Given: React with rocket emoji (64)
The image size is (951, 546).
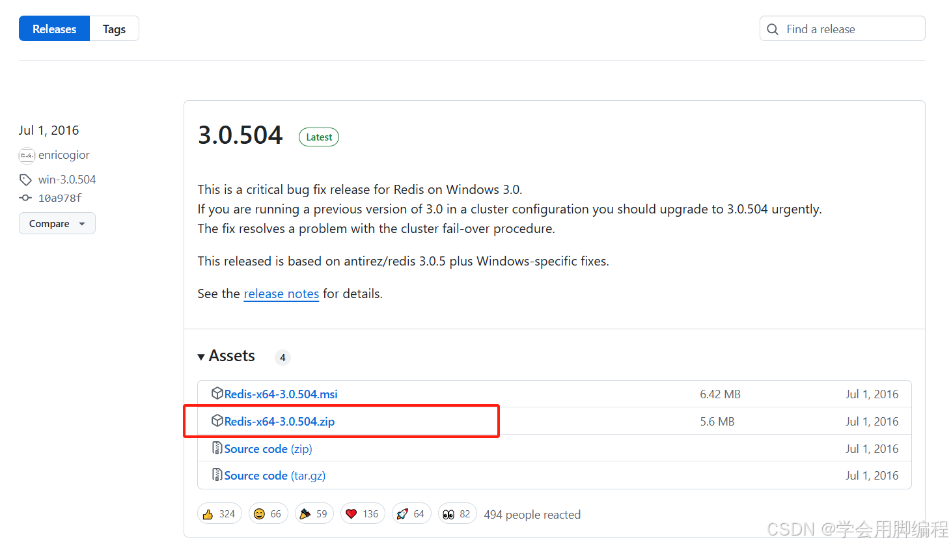Looking at the screenshot, I should 411,514.
